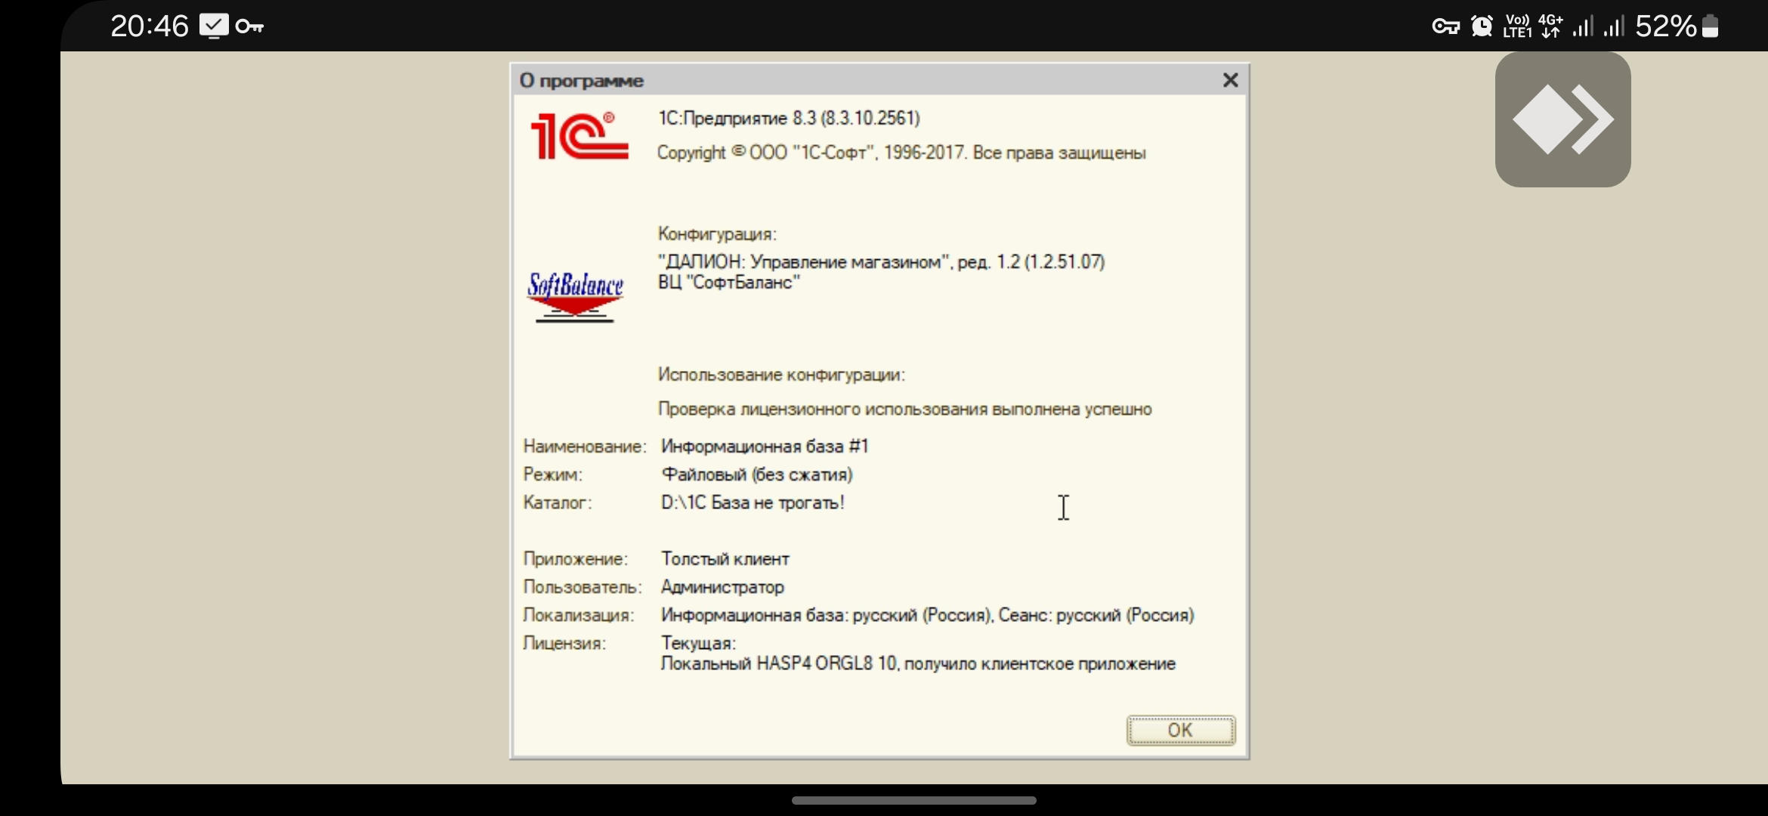Click the catalog path D:\1C База

click(x=753, y=503)
